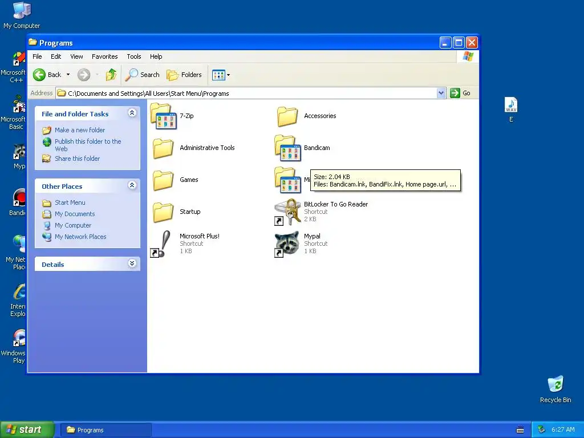Go to My Documents in Other Places

pos(75,214)
